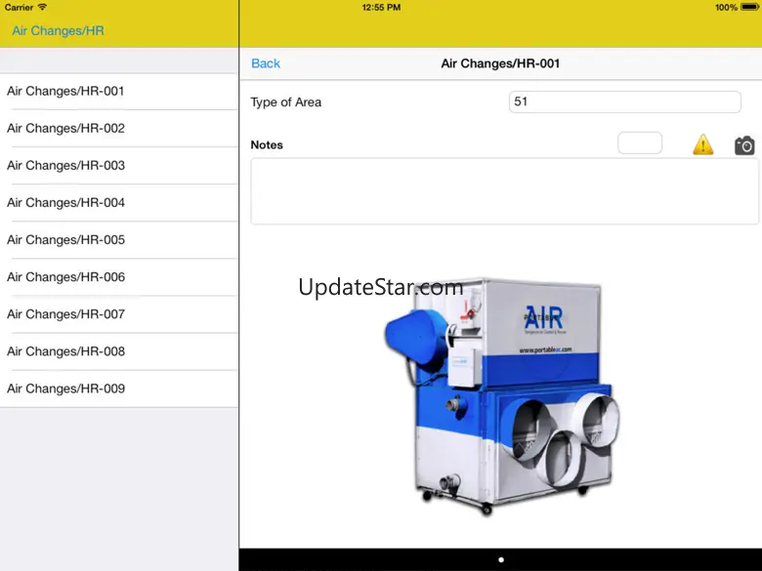The image size is (762, 571).
Task: Tap the Notes text area
Action: click(x=504, y=190)
